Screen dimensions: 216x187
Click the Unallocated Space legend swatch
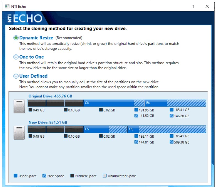(105, 176)
